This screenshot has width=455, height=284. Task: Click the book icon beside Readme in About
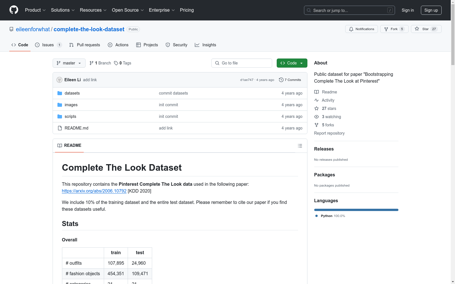pos(317,92)
